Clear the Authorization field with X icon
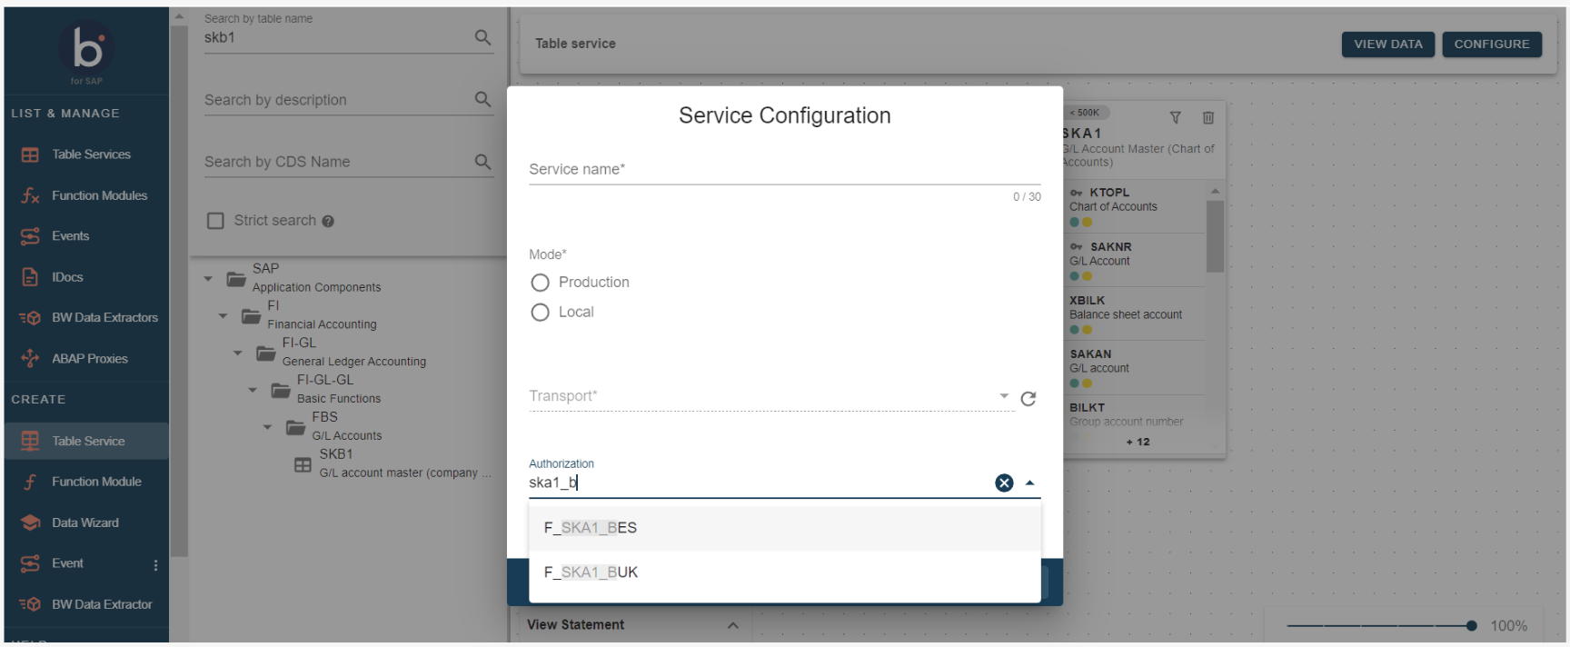The image size is (1570, 647). (x=1003, y=483)
